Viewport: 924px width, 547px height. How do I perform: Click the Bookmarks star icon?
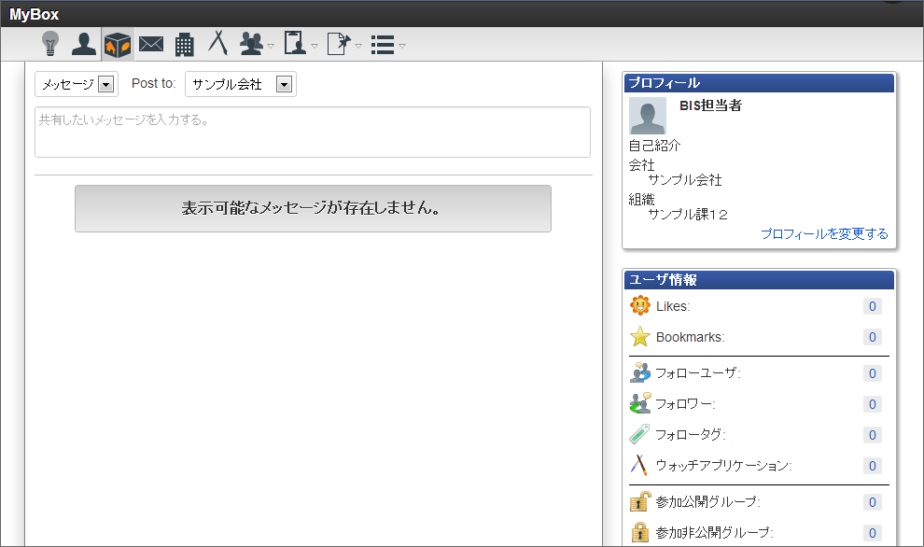point(639,337)
